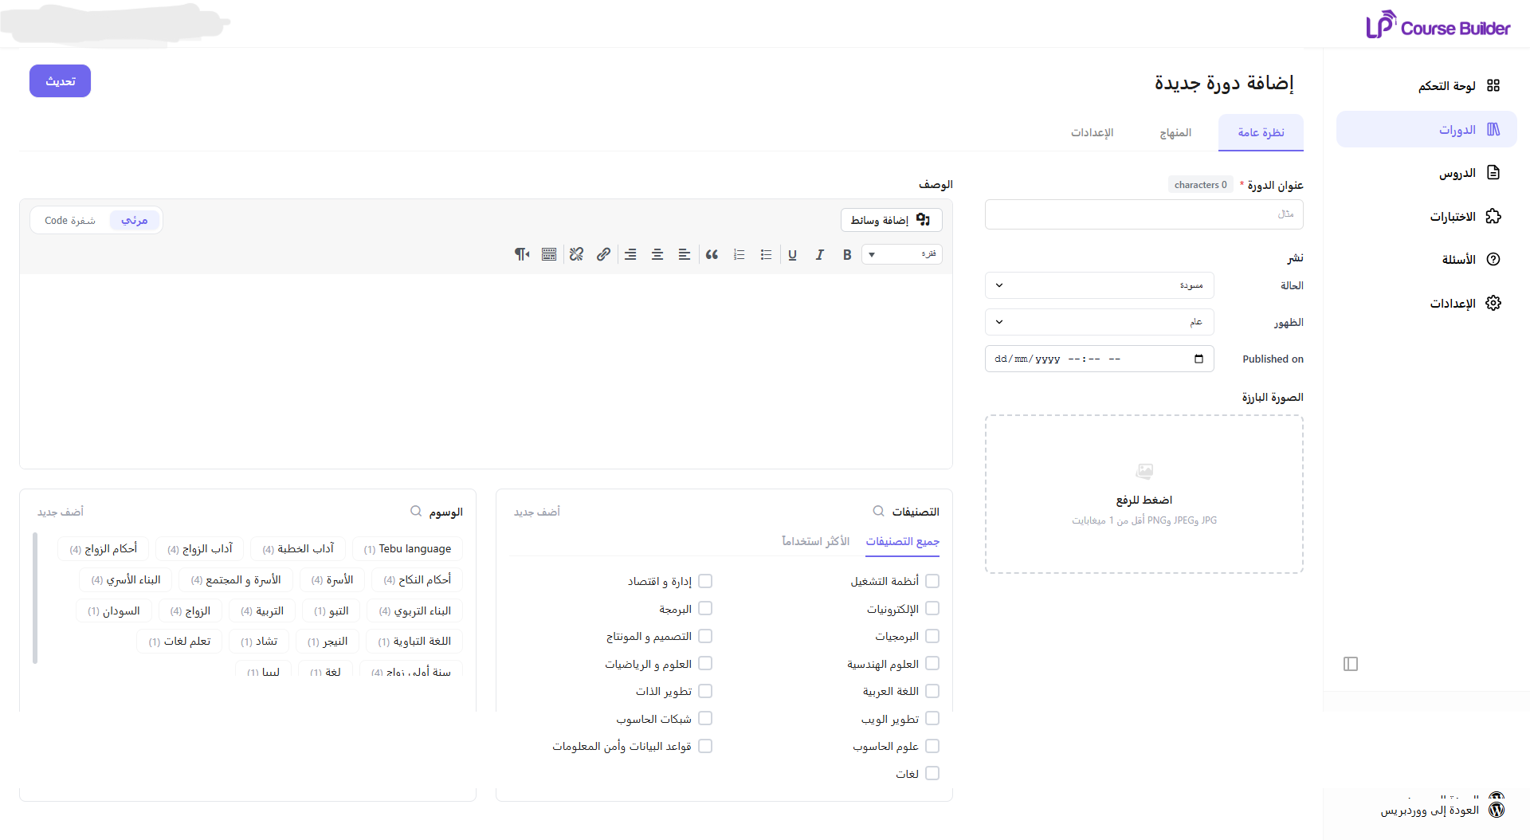Screen dimensions: 1530x840
Task: Check the اللغة العربية category
Action: [x=932, y=691]
